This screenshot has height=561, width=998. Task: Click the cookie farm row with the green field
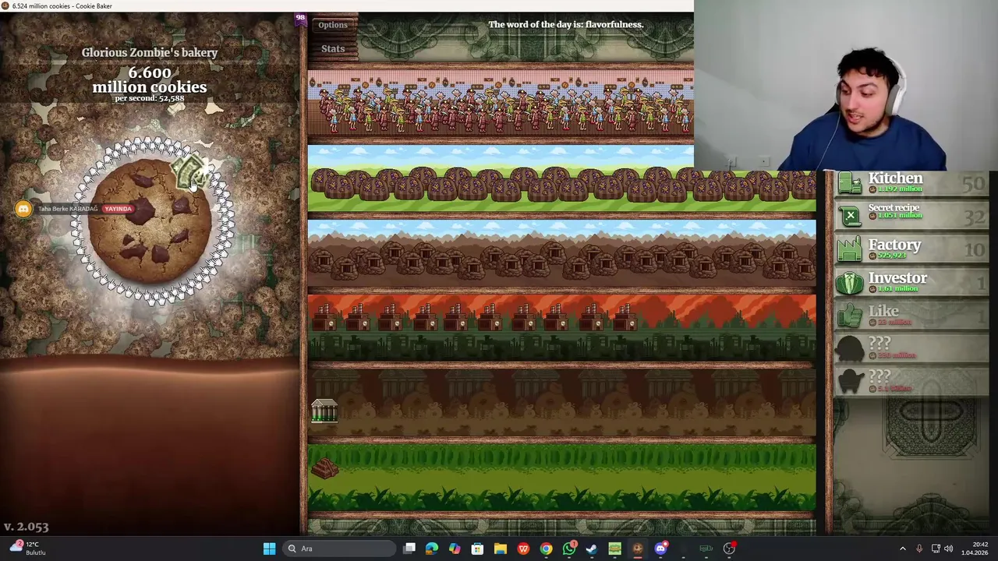561,179
